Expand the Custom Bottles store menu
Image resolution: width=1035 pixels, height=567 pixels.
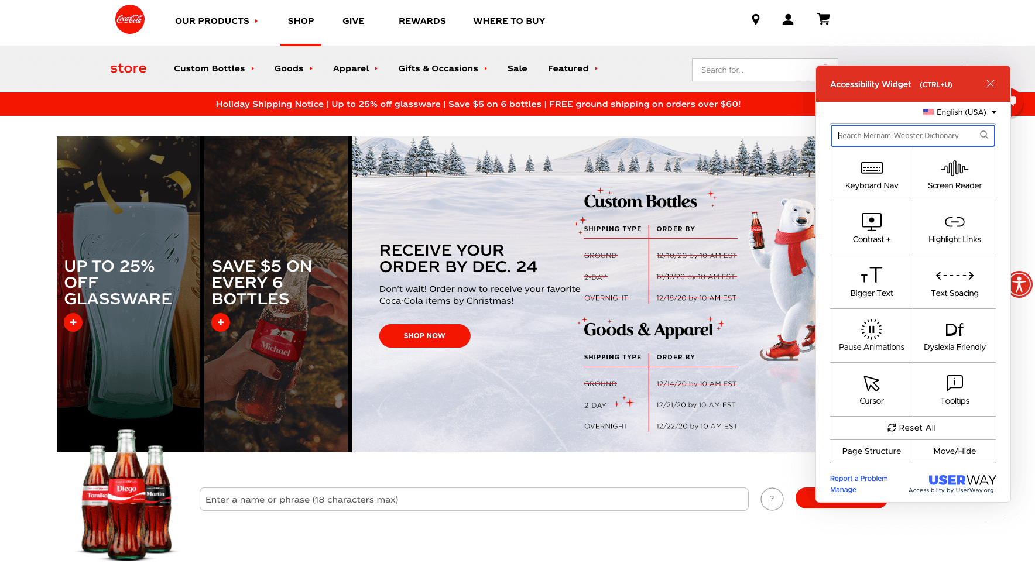[x=214, y=68]
